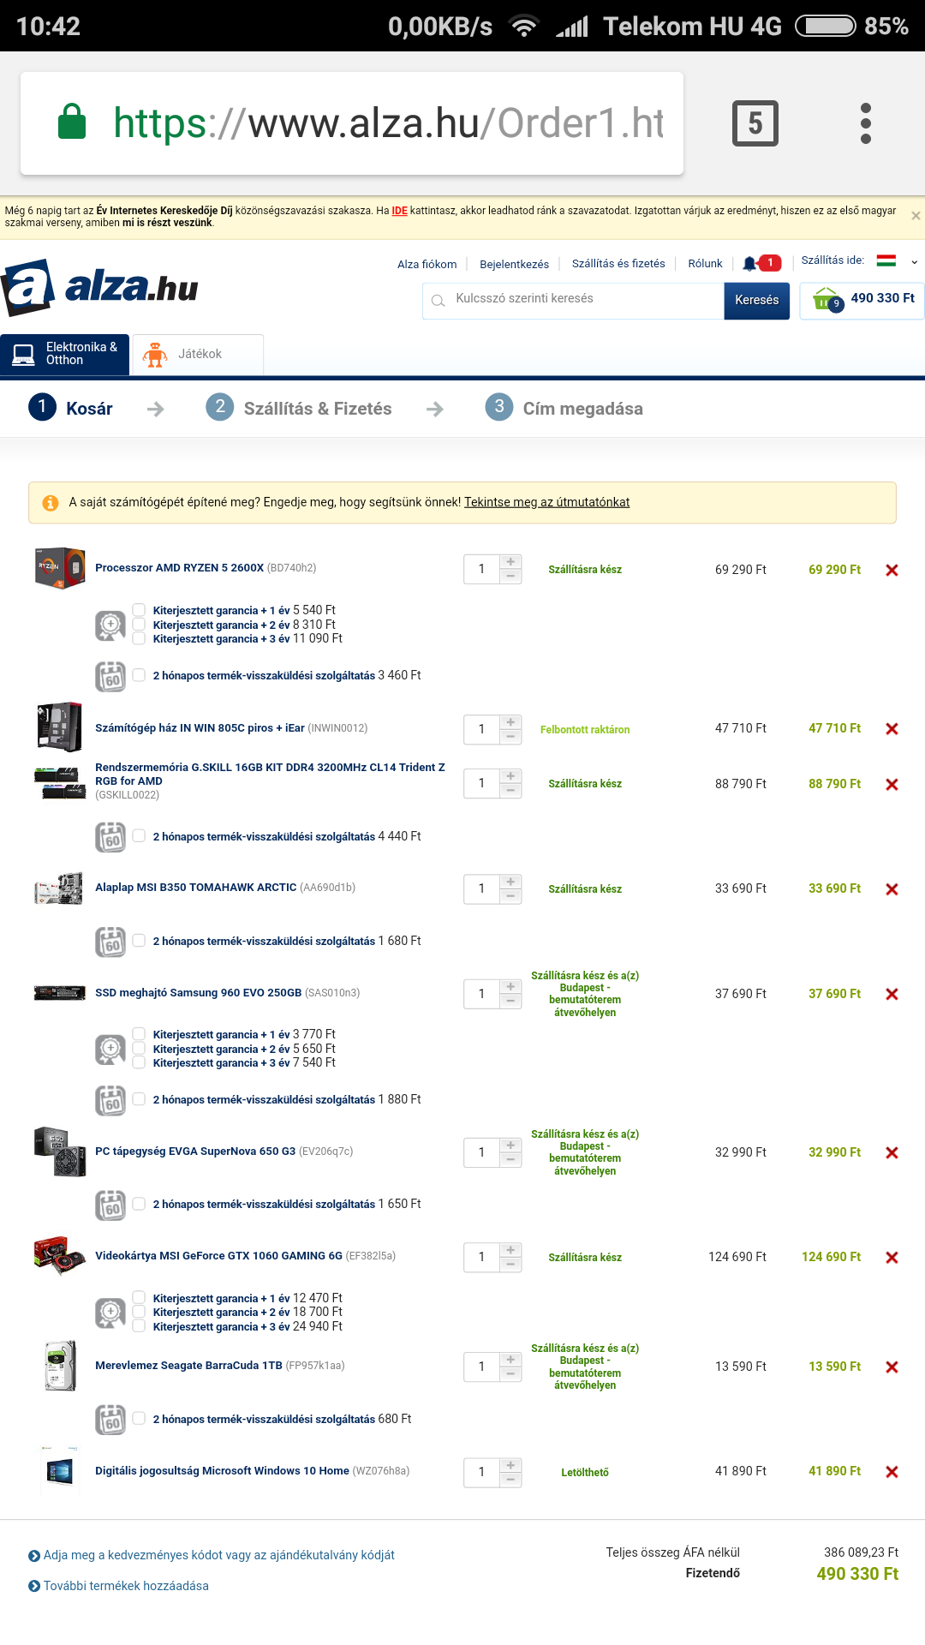The height and width of the screenshot is (1645, 925).
Task: Open Bejelentkezés login link
Action: 514,264
